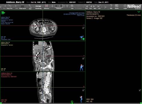Open the Average rendering dropdown
The image size is (142, 104).
point(38,7)
